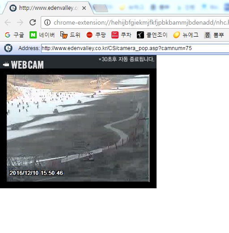Click the Address: label
229x233 pixels.
pos(29,48)
